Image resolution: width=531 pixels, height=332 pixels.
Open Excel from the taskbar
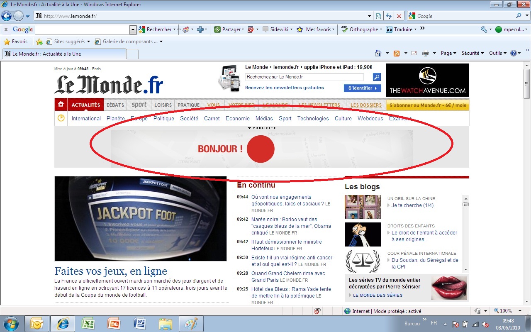click(88, 323)
